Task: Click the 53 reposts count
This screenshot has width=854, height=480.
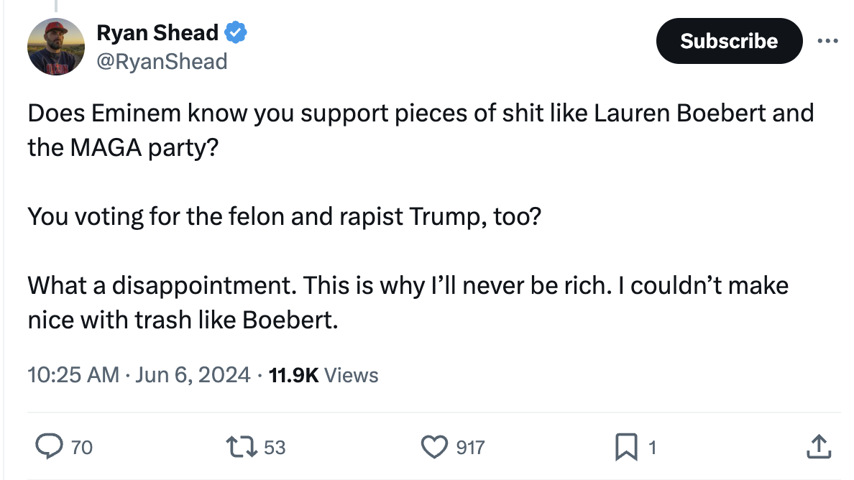Action: [x=275, y=448]
